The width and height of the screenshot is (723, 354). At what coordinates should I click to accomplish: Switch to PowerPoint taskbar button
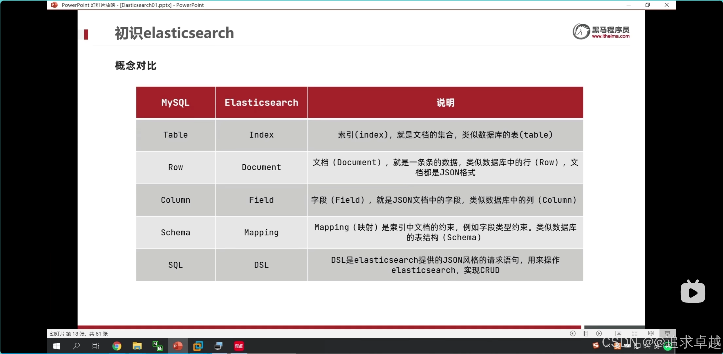[178, 346]
